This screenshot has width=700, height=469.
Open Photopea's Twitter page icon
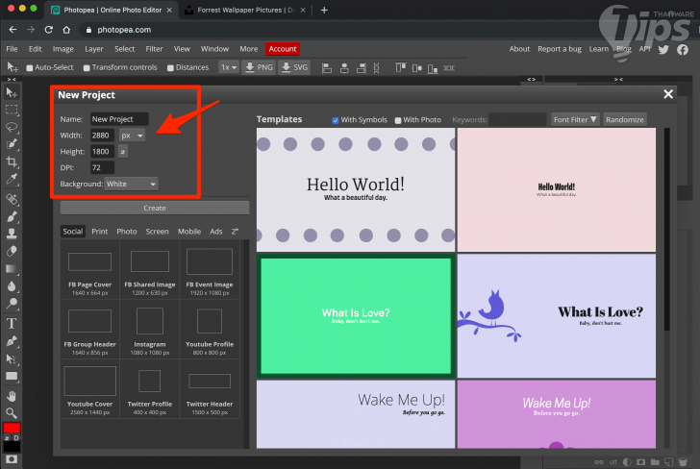pyautogui.click(x=662, y=49)
